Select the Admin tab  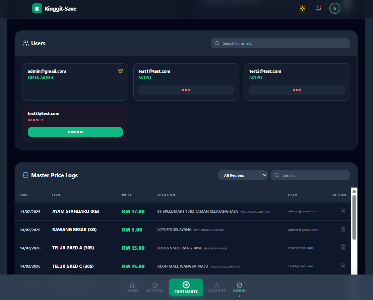[x=239, y=287]
